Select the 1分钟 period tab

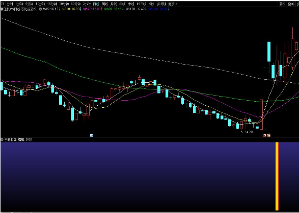click(19, 4)
